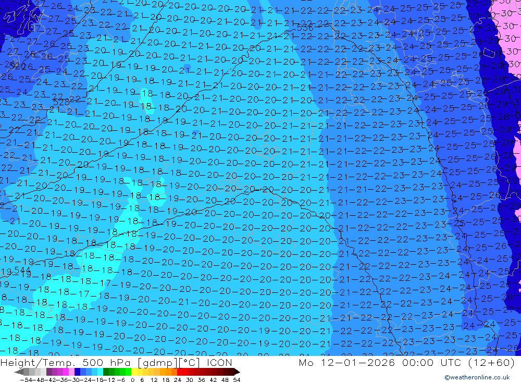Pick the bright magenta legend swatch

pyautogui.click(x=66, y=372)
